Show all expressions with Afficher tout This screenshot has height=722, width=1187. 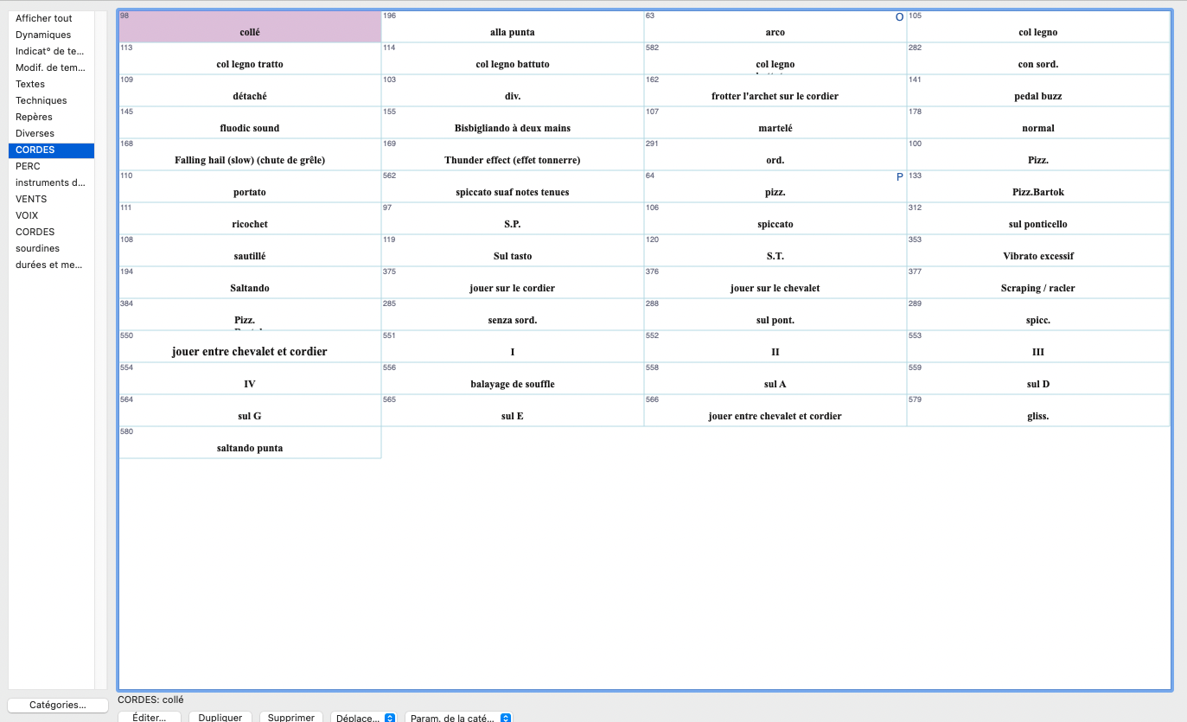(x=44, y=18)
